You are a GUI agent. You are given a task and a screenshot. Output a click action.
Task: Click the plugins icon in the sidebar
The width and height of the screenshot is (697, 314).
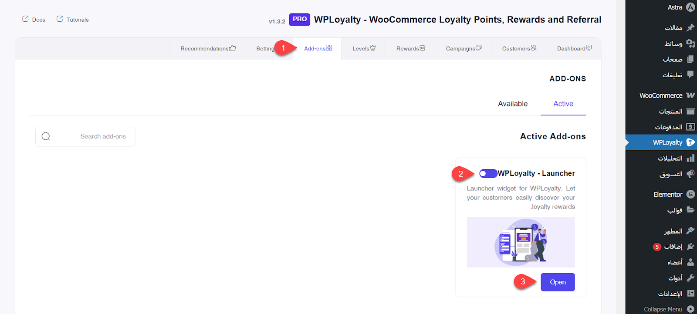point(690,246)
